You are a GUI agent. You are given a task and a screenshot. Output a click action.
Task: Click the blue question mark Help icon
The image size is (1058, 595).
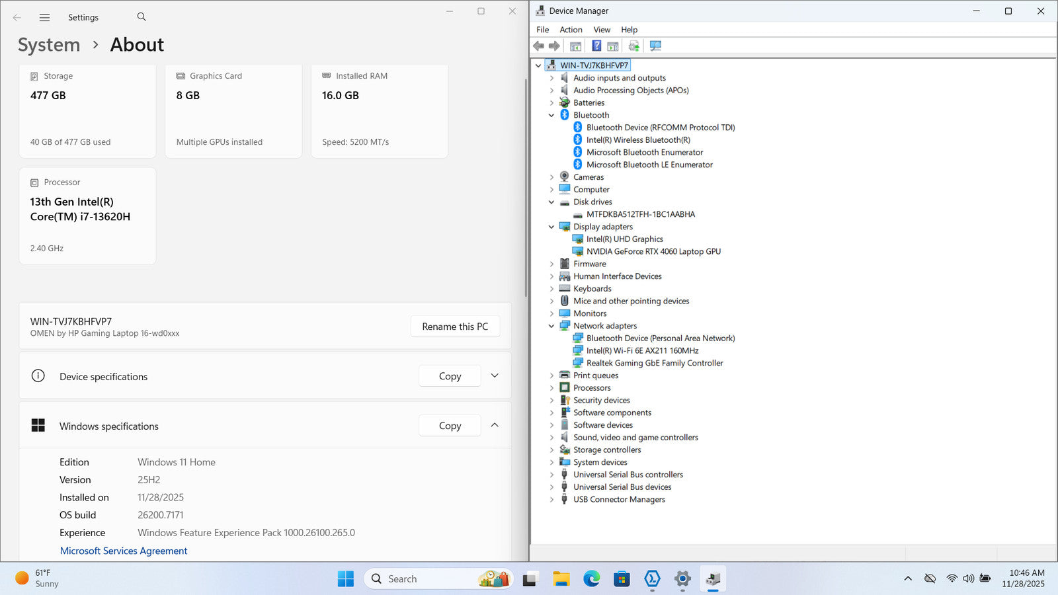(596, 46)
